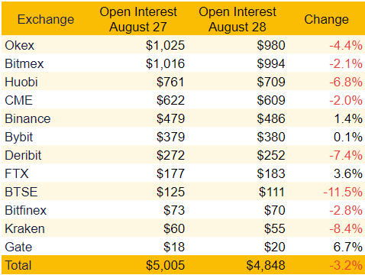Select the Okex exchange cell

coord(20,45)
